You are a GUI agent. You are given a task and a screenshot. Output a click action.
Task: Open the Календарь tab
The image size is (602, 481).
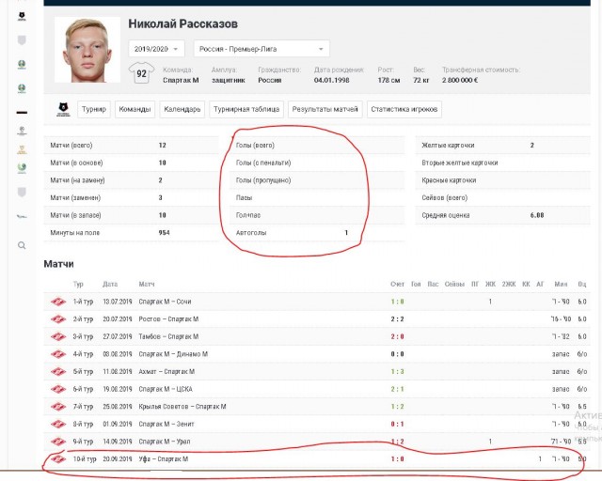(x=182, y=109)
